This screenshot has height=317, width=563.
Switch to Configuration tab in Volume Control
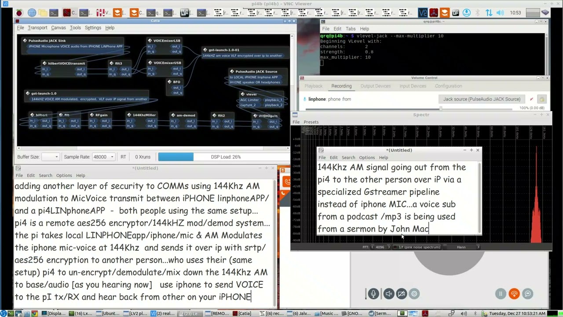(448, 86)
